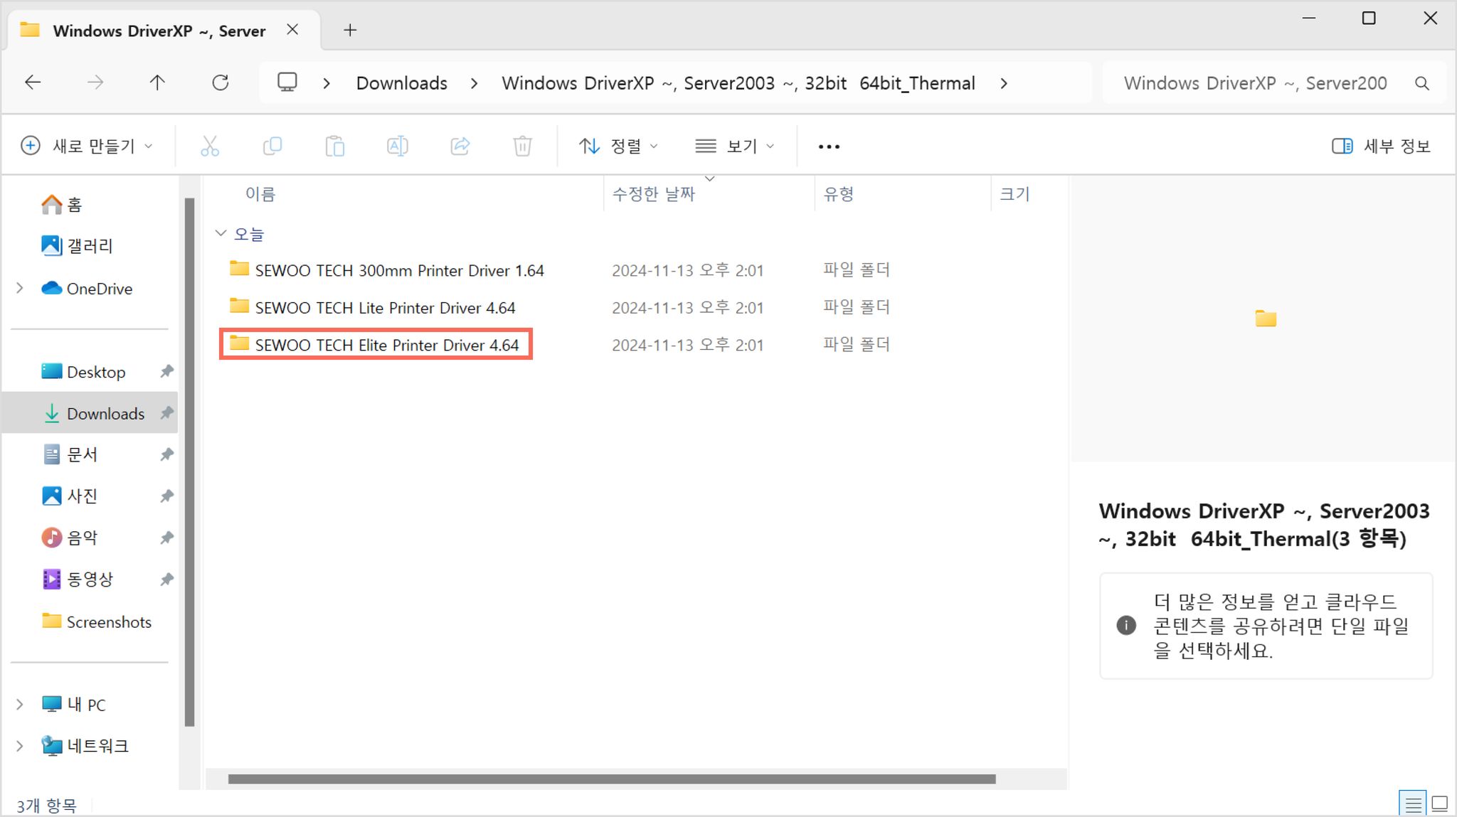Expand the 내 PC tree node
The image size is (1457, 817).
pos(20,704)
